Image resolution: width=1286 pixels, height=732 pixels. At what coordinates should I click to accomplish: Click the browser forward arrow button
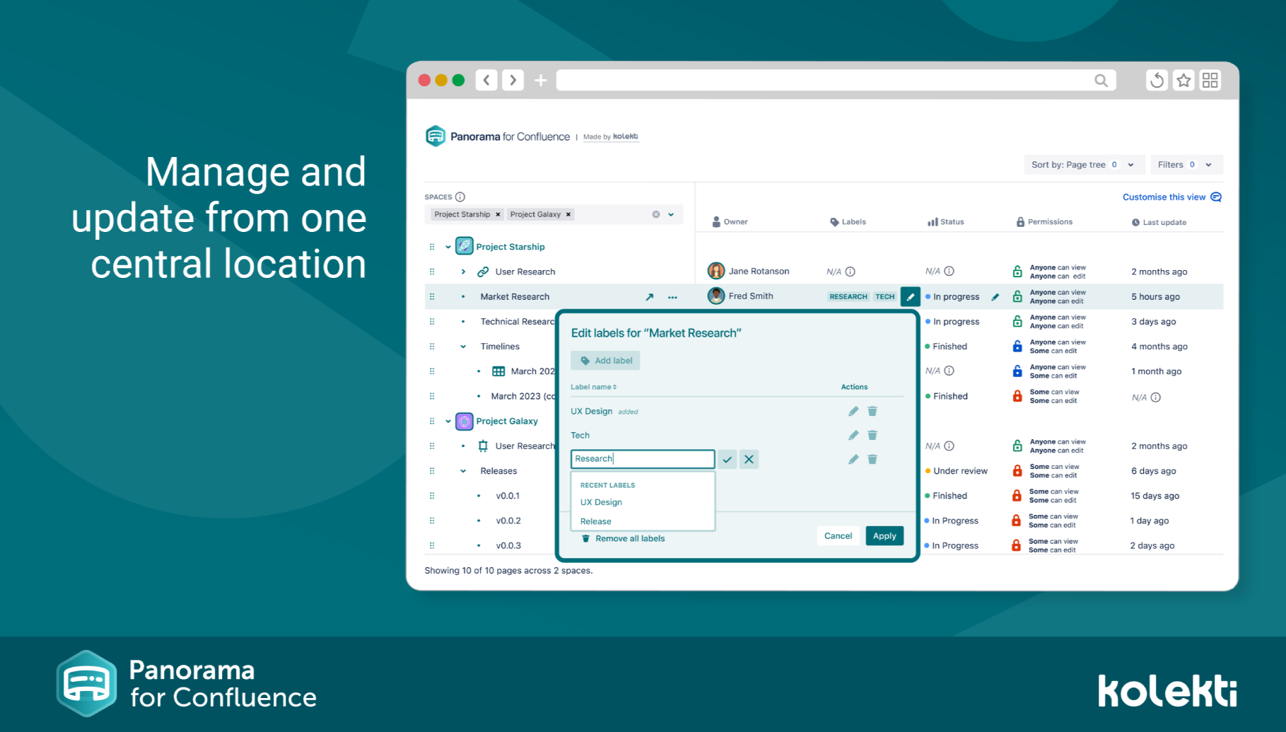pos(513,80)
